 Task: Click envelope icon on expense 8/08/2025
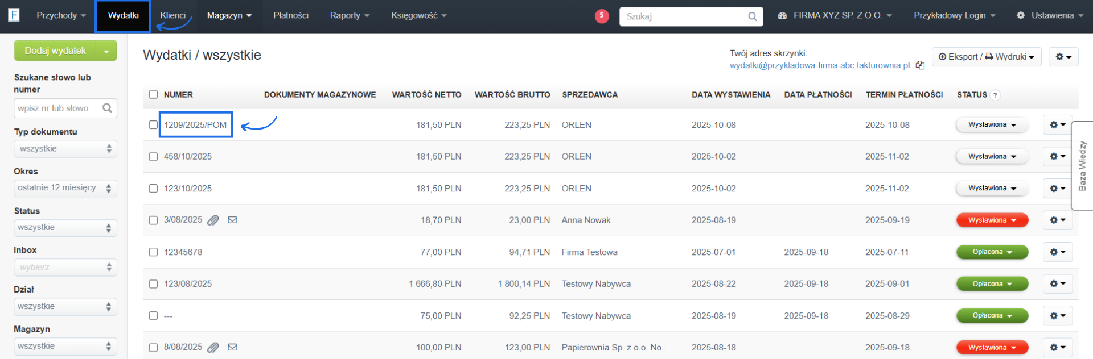[x=232, y=347]
